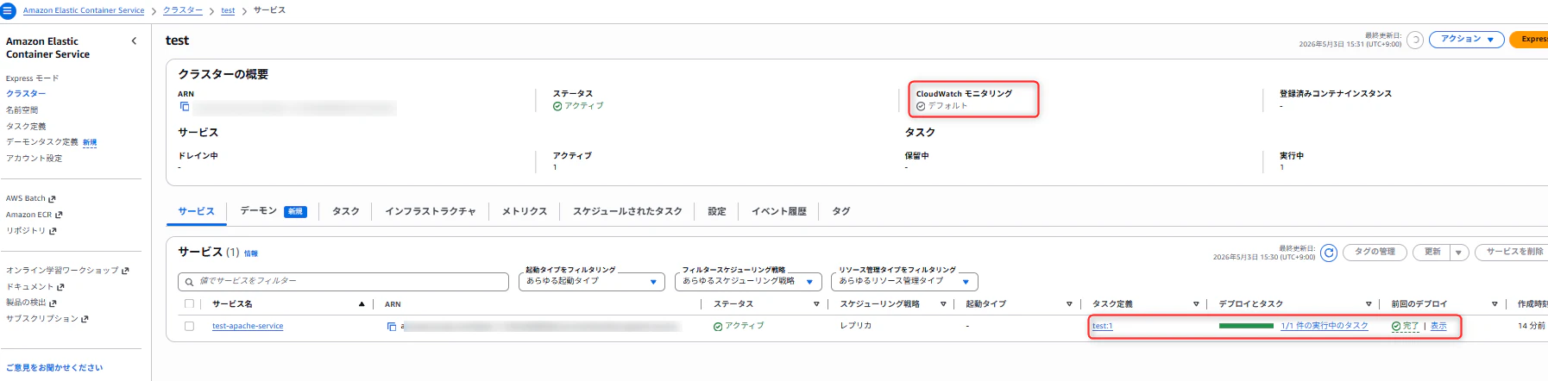Click the タグの管理 button
The image size is (1548, 381).
(x=1375, y=253)
